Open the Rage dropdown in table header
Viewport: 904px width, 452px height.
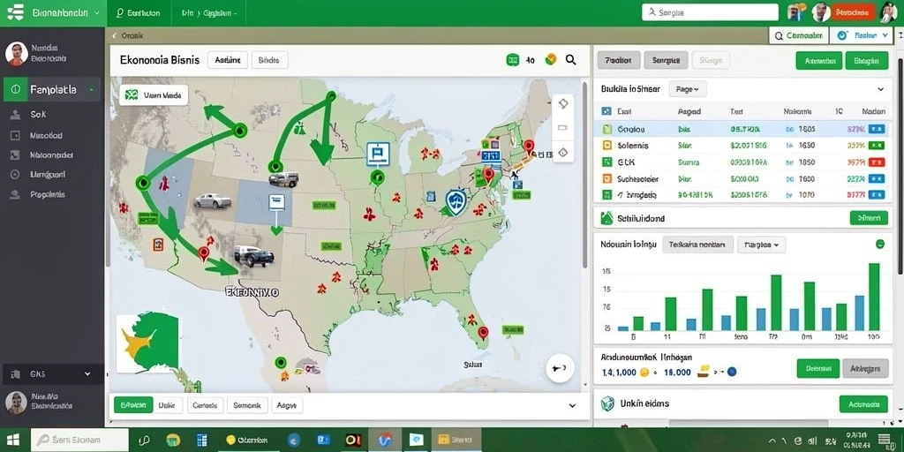[687, 89]
